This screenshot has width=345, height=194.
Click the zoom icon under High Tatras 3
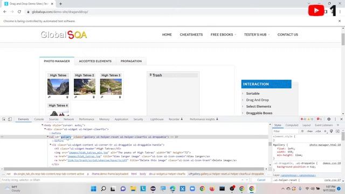coord(102,97)
